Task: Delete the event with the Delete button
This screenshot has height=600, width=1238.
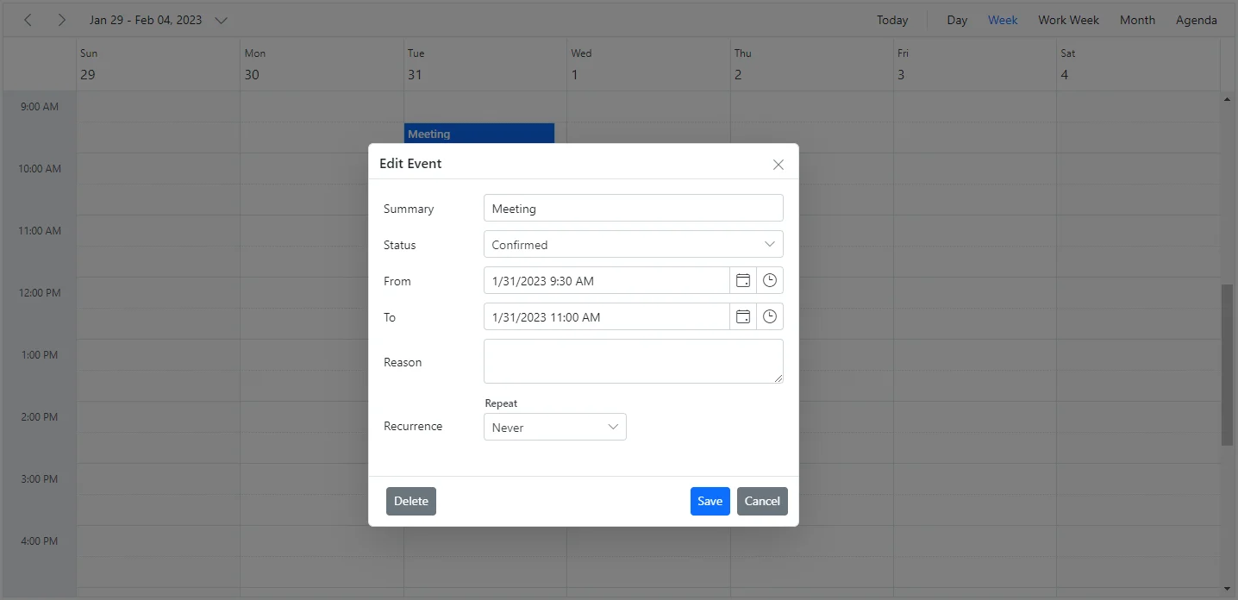Action: (x=411, y=501)
